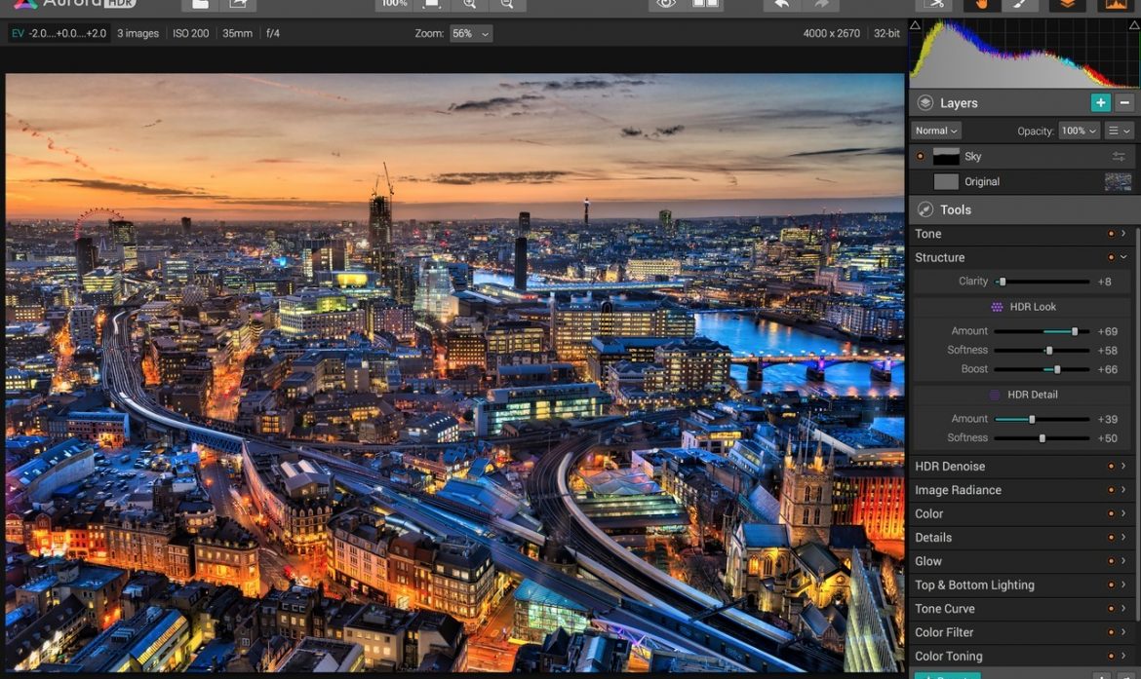The width and height of the screenshot is (1141, 679).
Task: Click the Details section label
Action: 933,537
